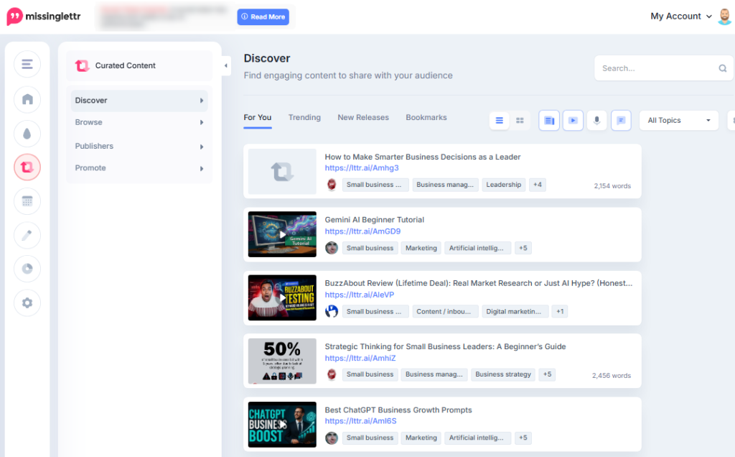Open the settings gear icon
735x457 pixels.
tap(27, 303)
